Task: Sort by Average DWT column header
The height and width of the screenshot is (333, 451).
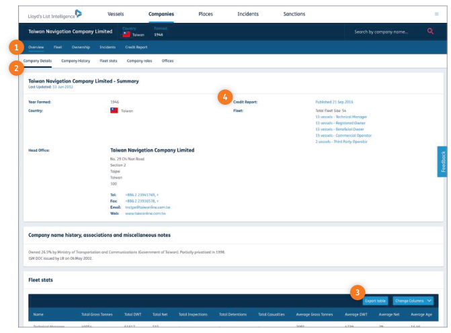Action: (x=356, y=315)
